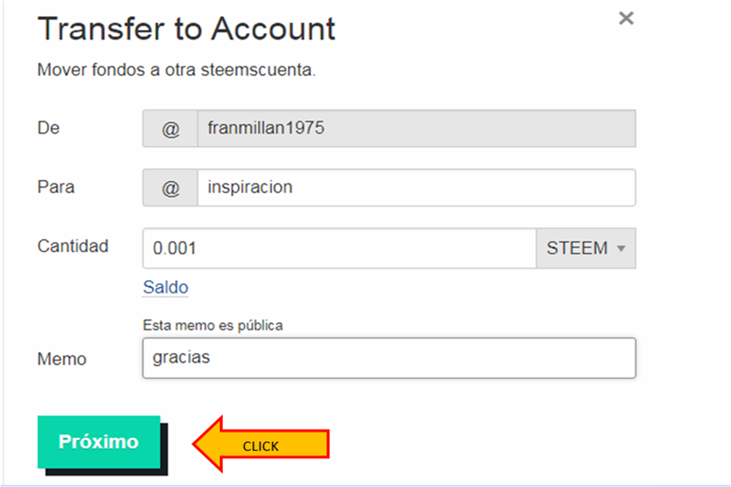Focus the Para recipient field containing inspiracion
The image size is (731, 487).
pos(416,188)
